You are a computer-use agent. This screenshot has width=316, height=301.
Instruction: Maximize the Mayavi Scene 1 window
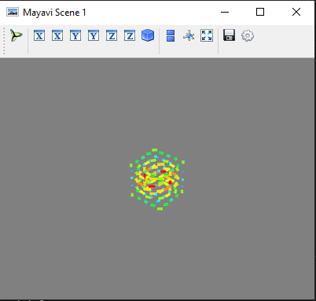pos(260,12)
